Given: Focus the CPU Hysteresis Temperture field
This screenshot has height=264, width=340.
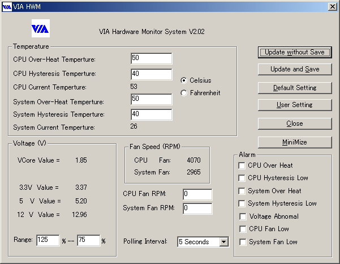Looking at the screenshot, I should (x=152, y=74).
